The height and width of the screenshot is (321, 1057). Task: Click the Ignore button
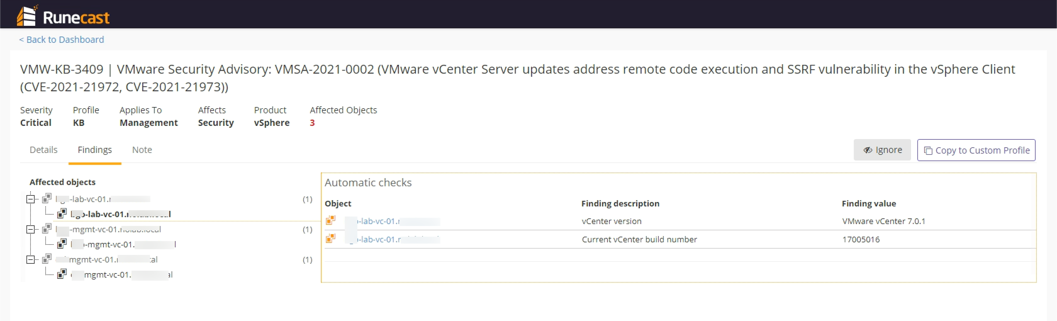(x=882, y=150)
